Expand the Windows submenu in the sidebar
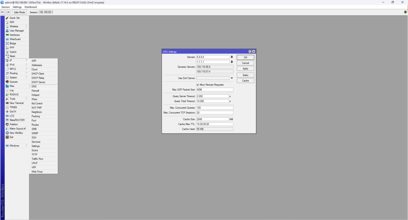 pyautogui.click(x=14, y=146)
